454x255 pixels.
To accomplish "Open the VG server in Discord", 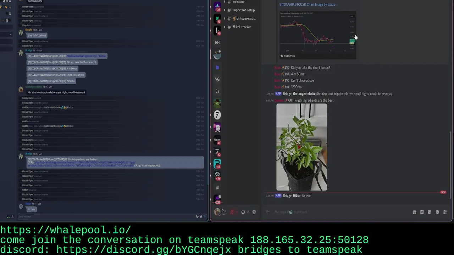I will coord(217,79).
